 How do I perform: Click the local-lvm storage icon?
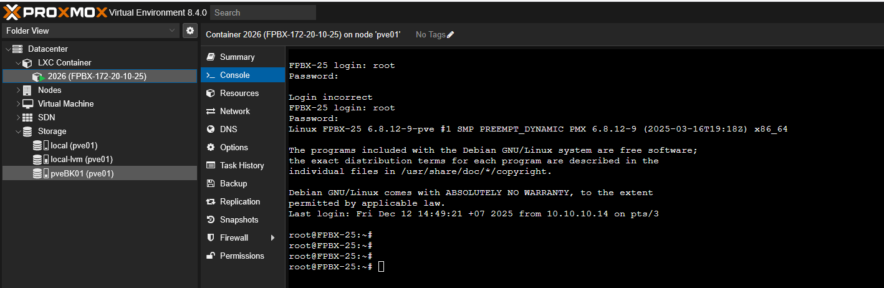point(41,160)
